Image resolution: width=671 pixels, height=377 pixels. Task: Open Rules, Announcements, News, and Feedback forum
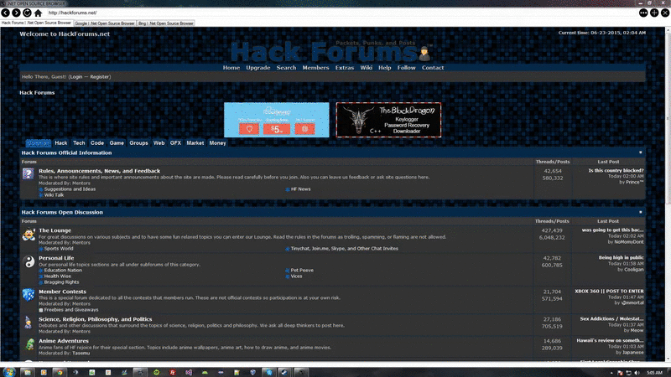click(99, 171)
